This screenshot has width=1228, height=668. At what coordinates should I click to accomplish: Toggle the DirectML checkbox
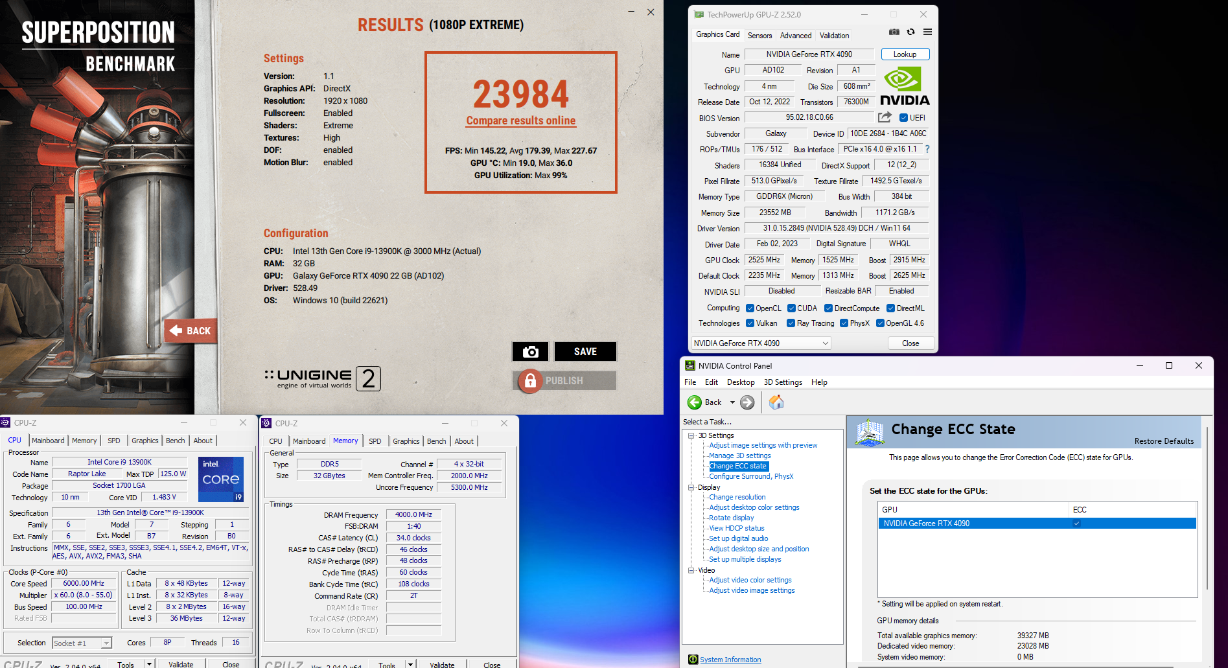click(890, 308)
